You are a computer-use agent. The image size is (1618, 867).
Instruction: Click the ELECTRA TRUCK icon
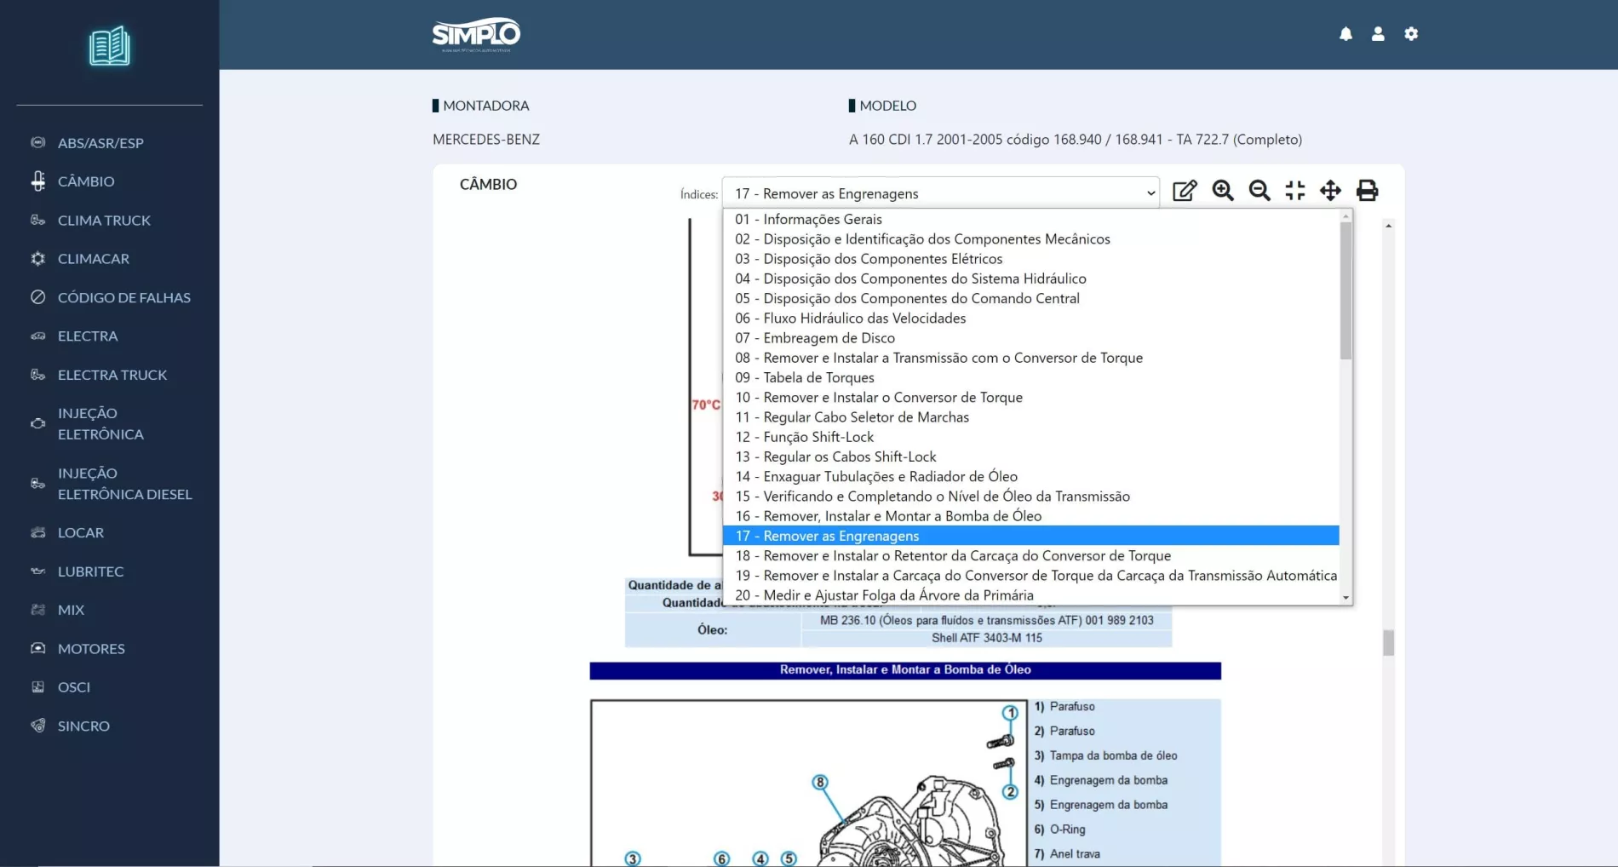pos(38,375)
